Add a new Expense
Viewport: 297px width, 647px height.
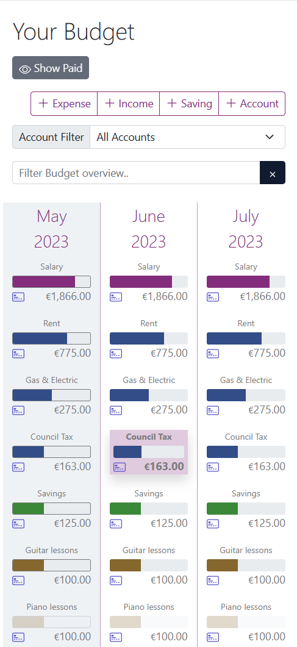[65, 104]
